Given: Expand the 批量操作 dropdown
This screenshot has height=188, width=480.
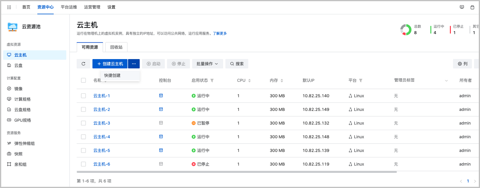Looking at the screenshot, I should 207,64.
